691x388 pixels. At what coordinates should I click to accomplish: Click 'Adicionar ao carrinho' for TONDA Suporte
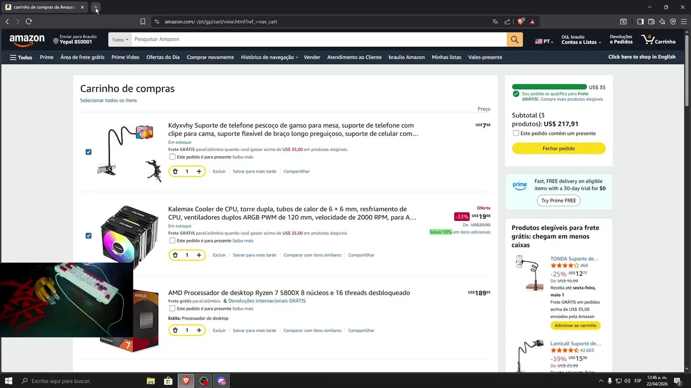pyautogui.click(x=575, y=325)
